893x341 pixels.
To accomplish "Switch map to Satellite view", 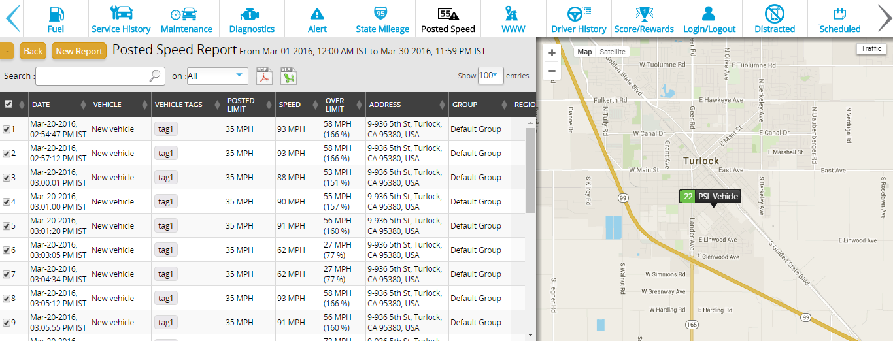I will click(x=613, y=52).
